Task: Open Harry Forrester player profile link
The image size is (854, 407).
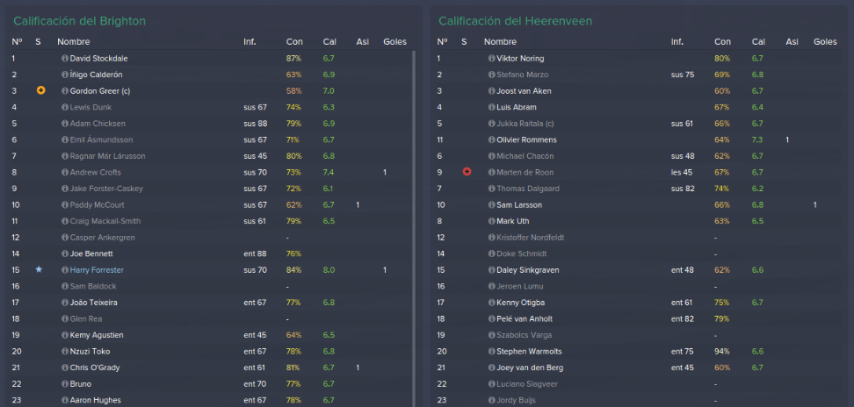Action: [97, 270]
